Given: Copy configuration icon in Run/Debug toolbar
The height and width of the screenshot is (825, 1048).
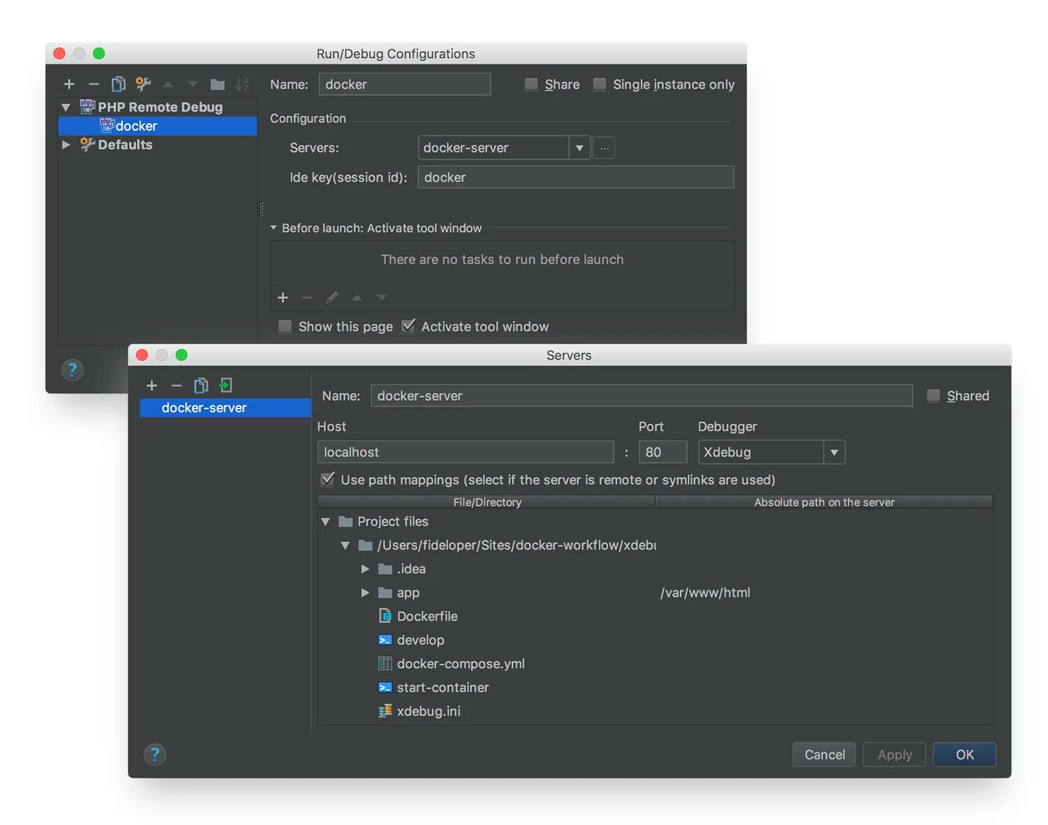Looking at the screenshot, I should pos(118,85).
